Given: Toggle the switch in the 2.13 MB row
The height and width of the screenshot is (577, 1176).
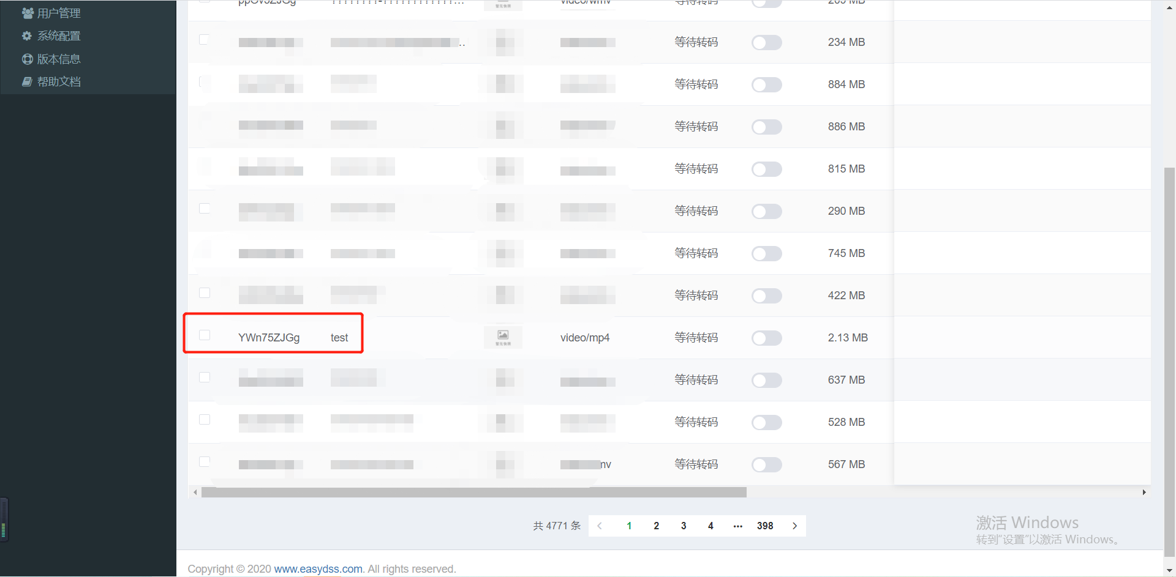Looking at the screenshot, I should point(767,338).
